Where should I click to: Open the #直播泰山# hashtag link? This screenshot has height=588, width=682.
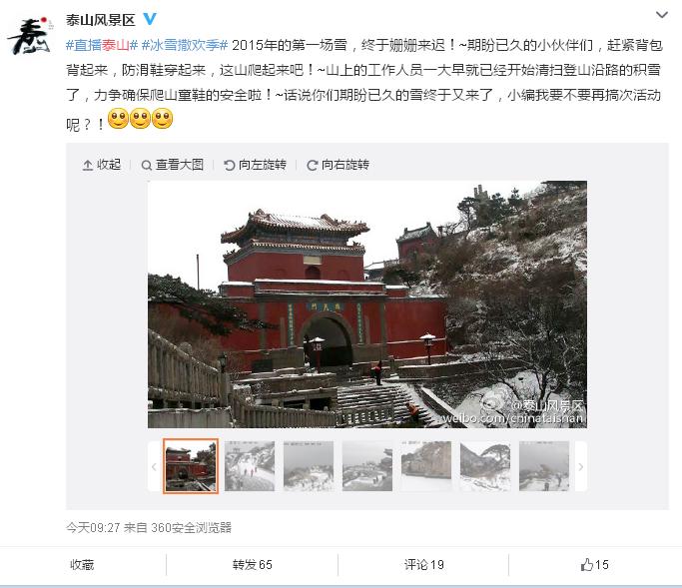coord(102,45)
